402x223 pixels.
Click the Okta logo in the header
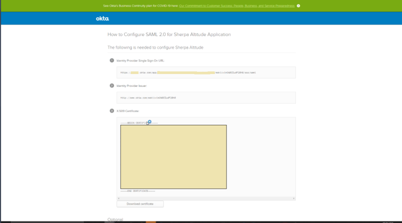102,19
